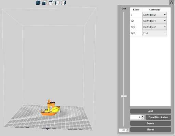Apply Equal Distribution
175x136 pixels.
pyautogui.click(x=158, y=117)
